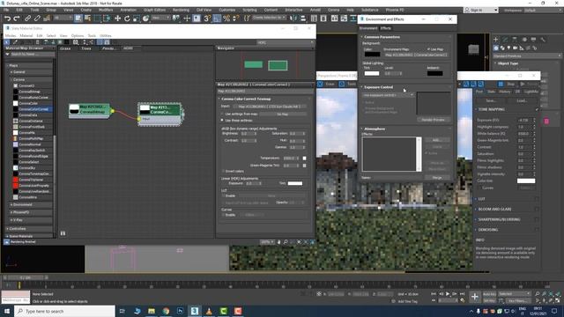
Task: Click the Slate editor pick material eyedropper
Action: tap(16, 42)
